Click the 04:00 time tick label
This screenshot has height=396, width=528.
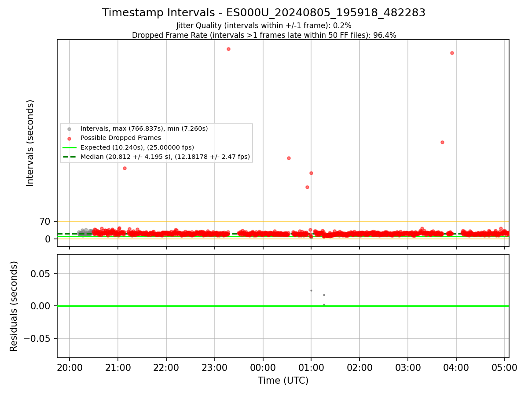(456, 367)
